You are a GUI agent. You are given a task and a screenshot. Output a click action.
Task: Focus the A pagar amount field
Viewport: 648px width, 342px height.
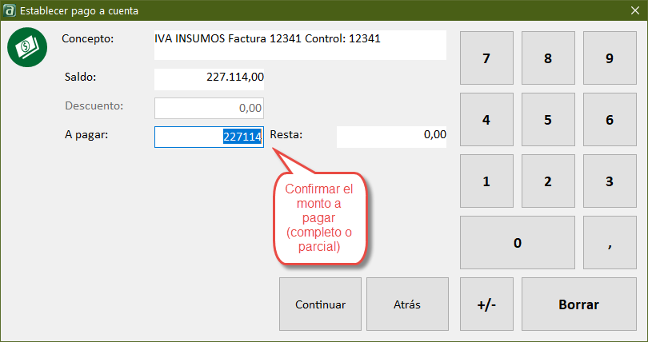pos(209,137)
